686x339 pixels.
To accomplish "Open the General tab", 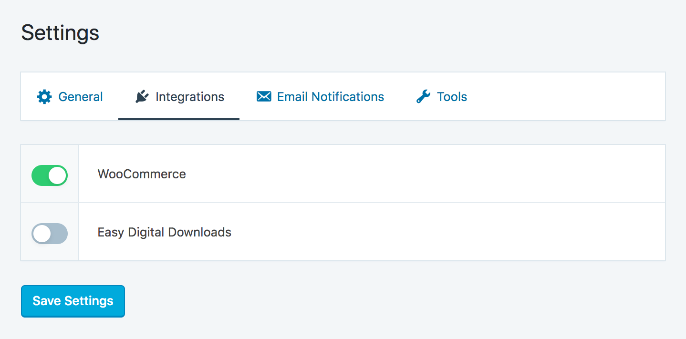I will [x=70, y=97].
